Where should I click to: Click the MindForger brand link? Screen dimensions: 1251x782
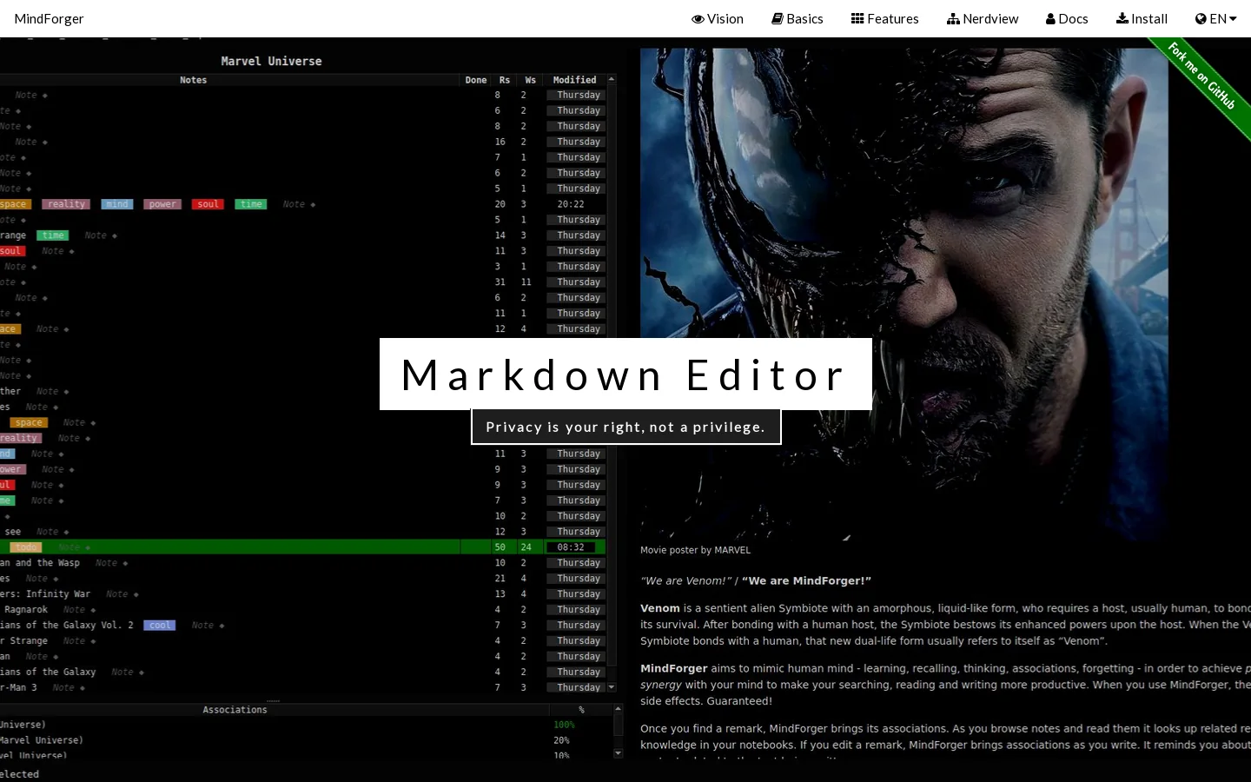pyautogui.click(x=49, y=18)
